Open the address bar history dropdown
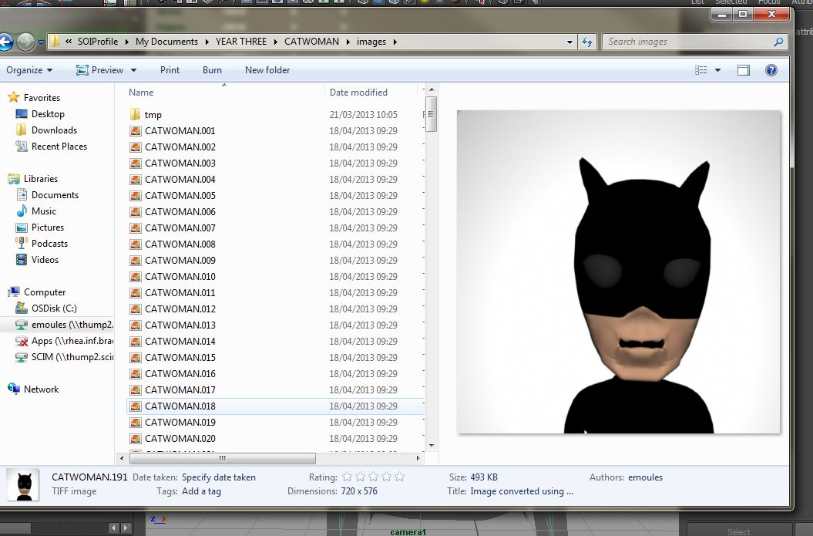The width and height of the screenshot is (813, 536). point(569,42)
